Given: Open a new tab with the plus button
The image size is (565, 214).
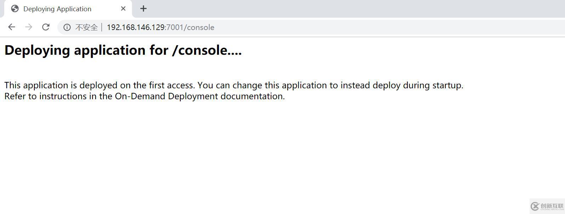Looking at the screenshot, I should 143,9.
